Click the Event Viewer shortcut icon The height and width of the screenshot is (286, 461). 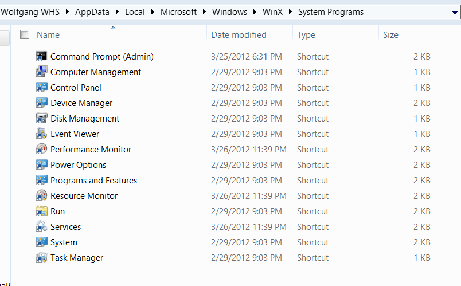[x=41, y=134]
